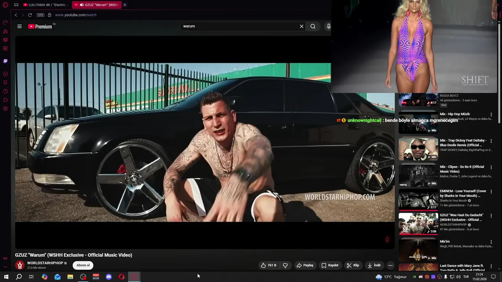The height and width of the screenshot is (282, 502).
Task: Open options for Mix - Hip Hop Müzik
Action: tap(491, 114)
